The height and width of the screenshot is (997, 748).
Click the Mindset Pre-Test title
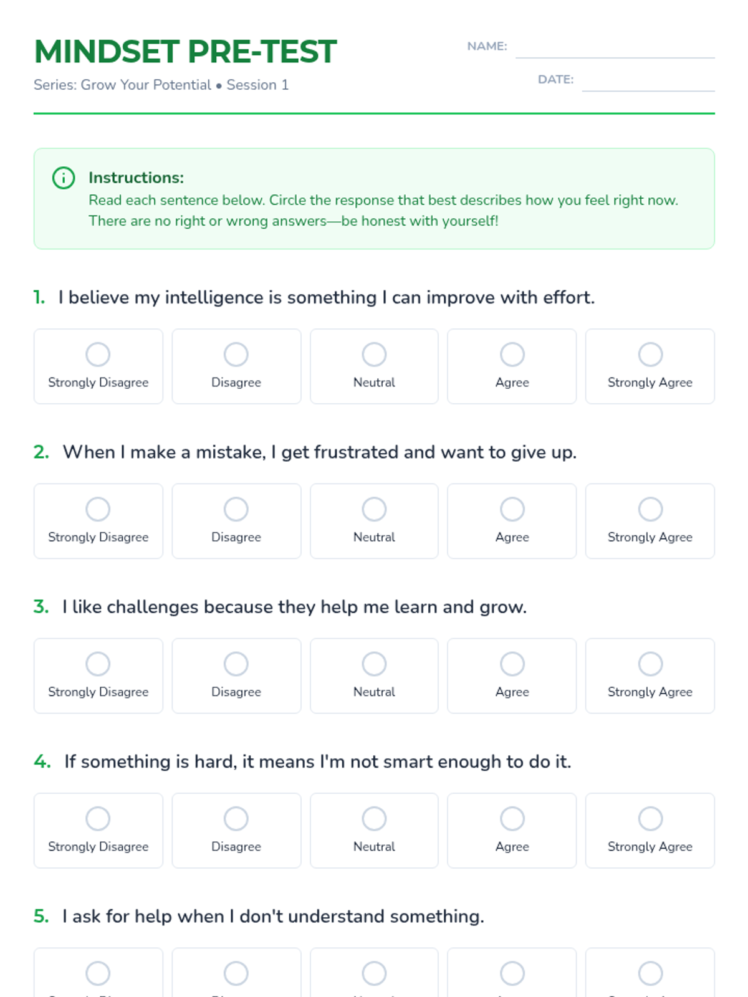click(x=185, y=52)
